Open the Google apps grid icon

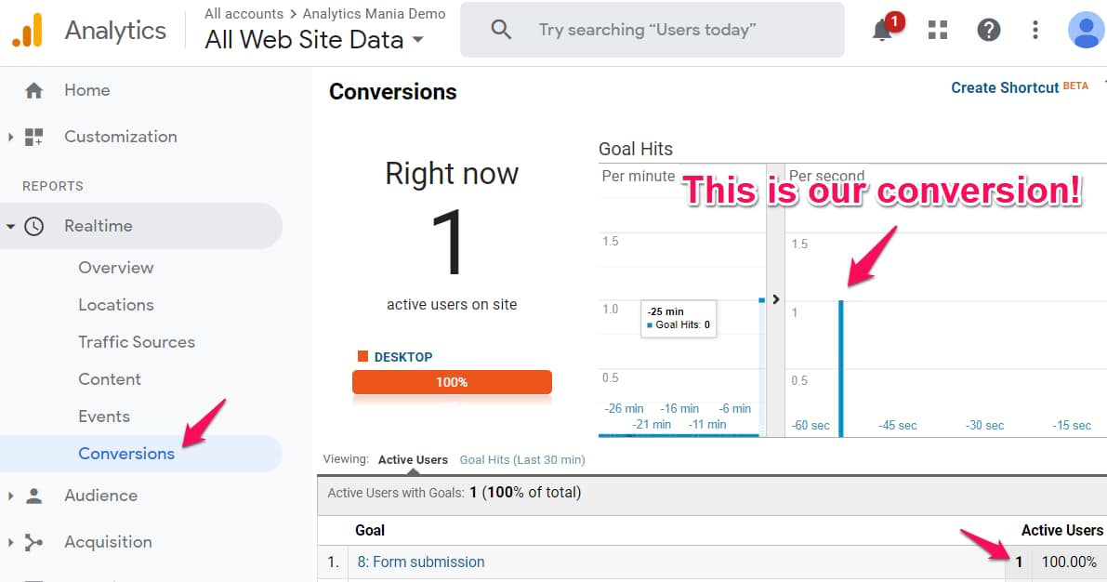(938, 30)
